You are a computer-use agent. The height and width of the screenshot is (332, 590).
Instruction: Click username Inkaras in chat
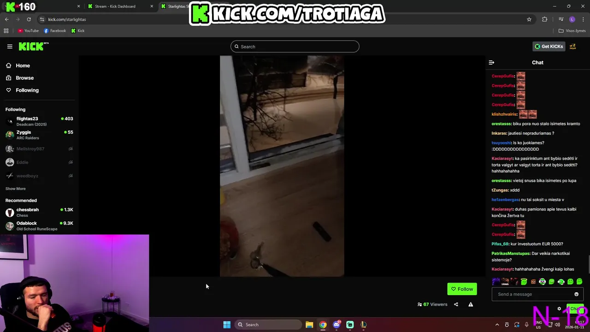499,133
